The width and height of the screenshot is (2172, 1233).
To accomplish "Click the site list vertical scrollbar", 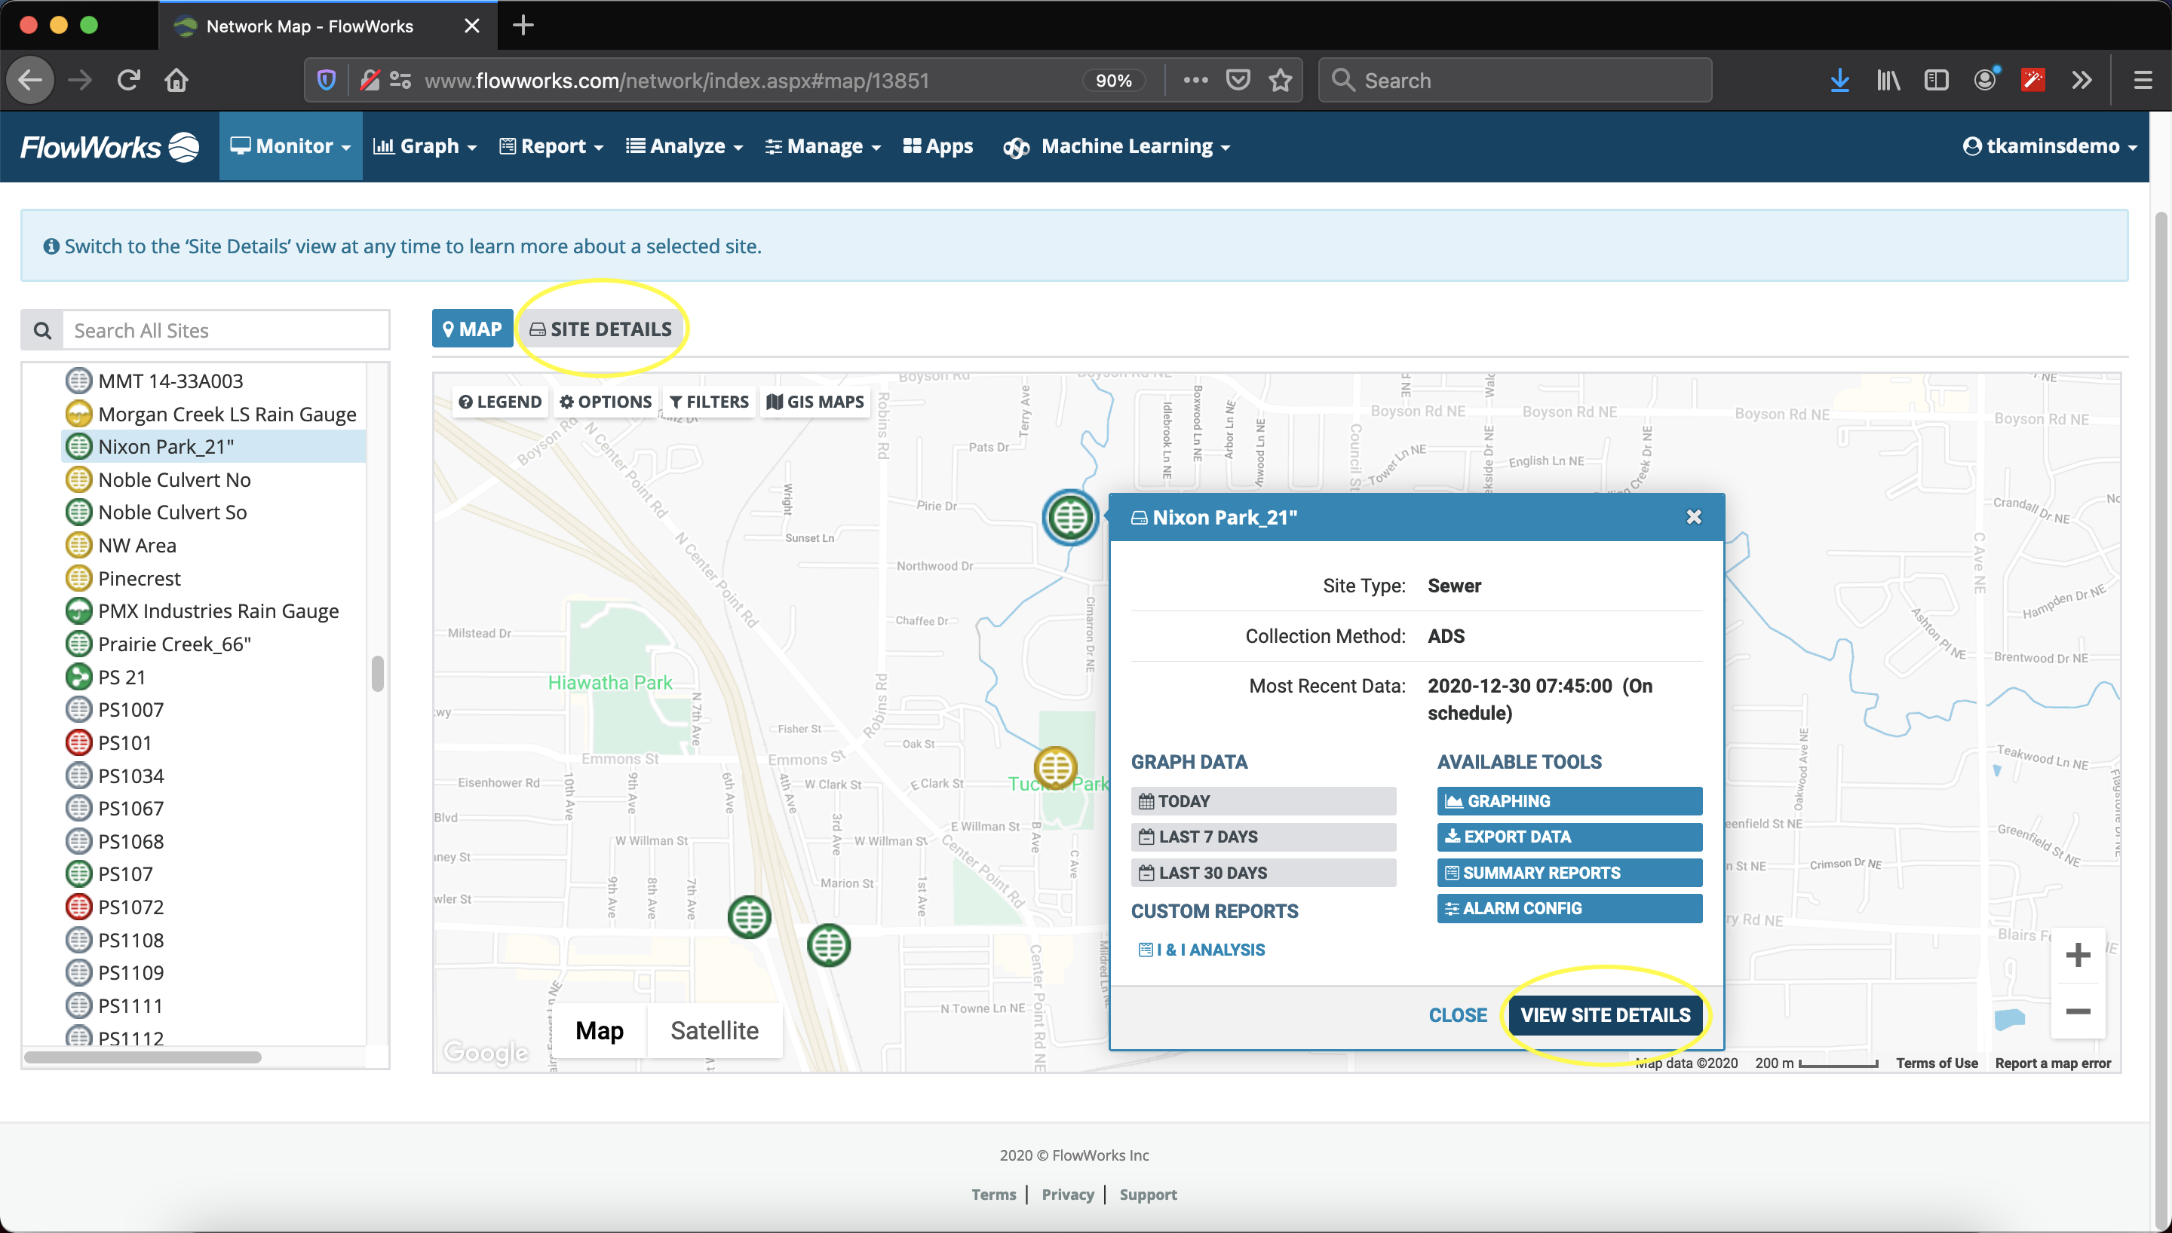I will click(x=378, y=674).
